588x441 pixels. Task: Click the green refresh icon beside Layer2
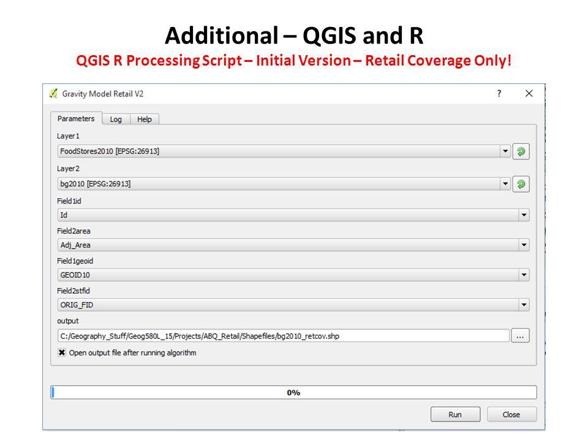521,184
